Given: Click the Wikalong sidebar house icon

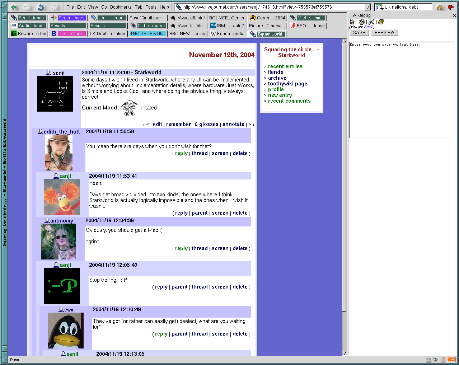Looking at the screenshot, I should 352,22.
